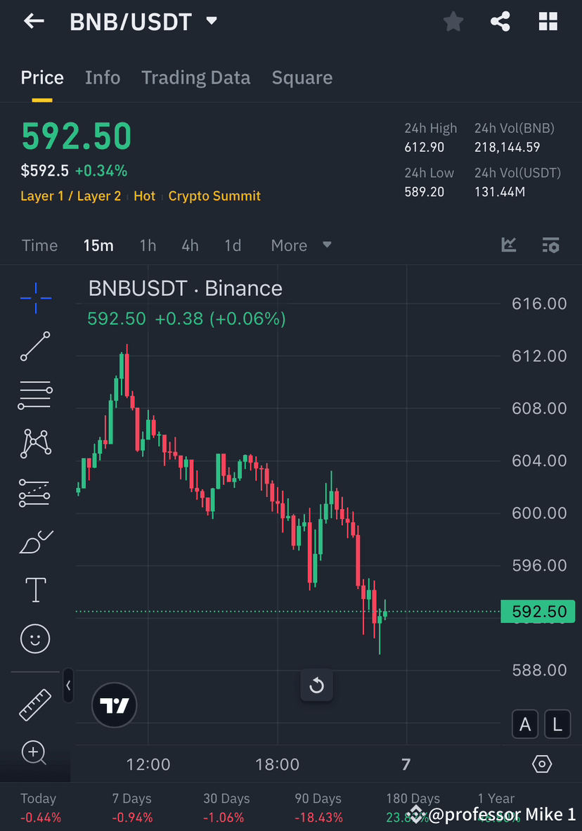Open the horizontal lines tool
This screenshot has height=831, width=582.
click(35, 394)
